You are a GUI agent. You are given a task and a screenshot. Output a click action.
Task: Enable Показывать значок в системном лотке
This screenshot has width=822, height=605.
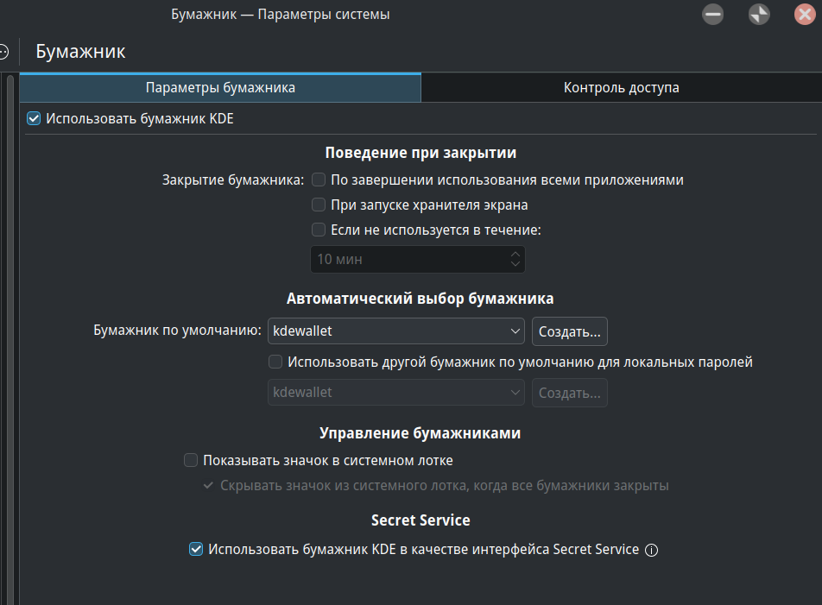coord(191,461)
